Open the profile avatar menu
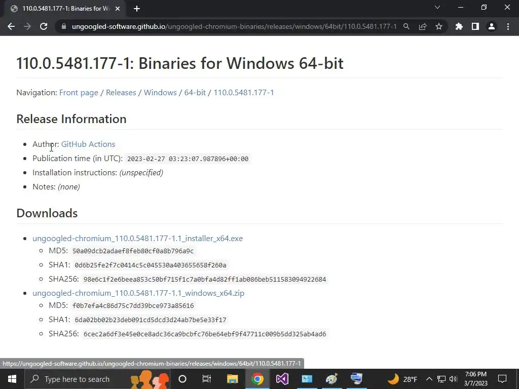519x389 pixels. point(492,26)
